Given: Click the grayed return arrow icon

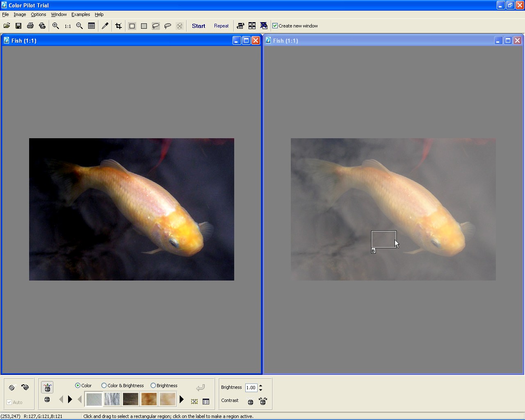Looking at the screenshot, I should click(x=200, y=388).
